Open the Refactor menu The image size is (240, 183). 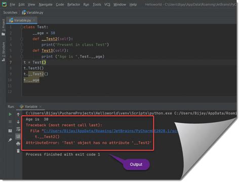click(73, 5)
